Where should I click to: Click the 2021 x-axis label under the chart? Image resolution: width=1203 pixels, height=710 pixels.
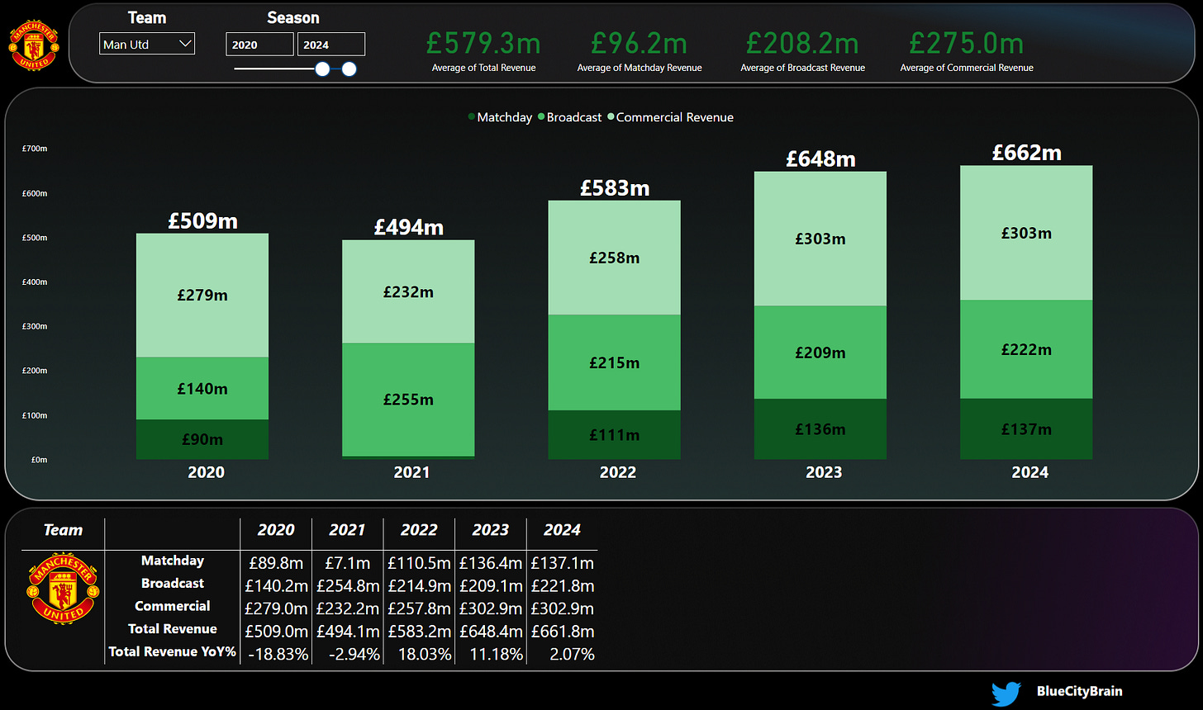[x=411, y=472]
